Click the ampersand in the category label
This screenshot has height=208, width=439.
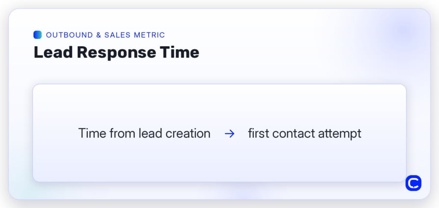click(99, 35)
